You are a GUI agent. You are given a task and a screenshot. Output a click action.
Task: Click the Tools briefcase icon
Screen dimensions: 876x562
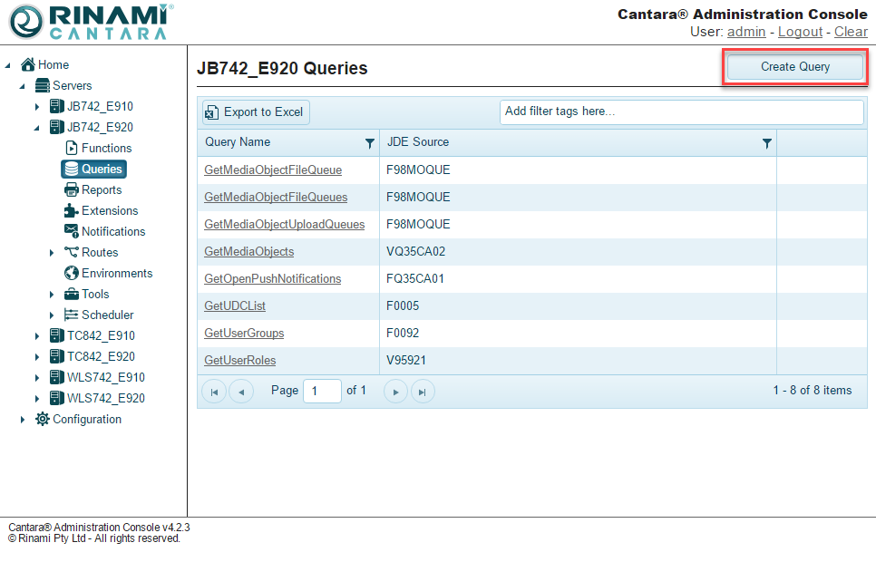[x=72, y=294]
